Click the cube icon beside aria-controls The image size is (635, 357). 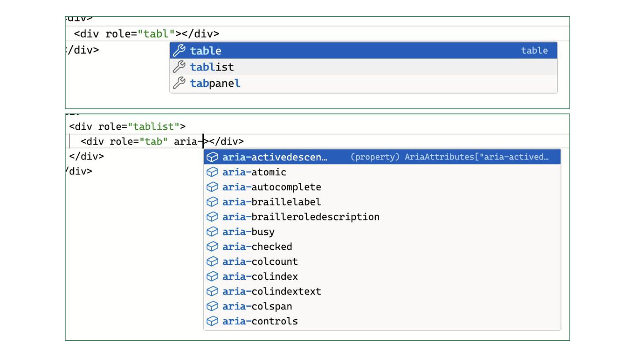pyautogui.click(x=213, y=321)
